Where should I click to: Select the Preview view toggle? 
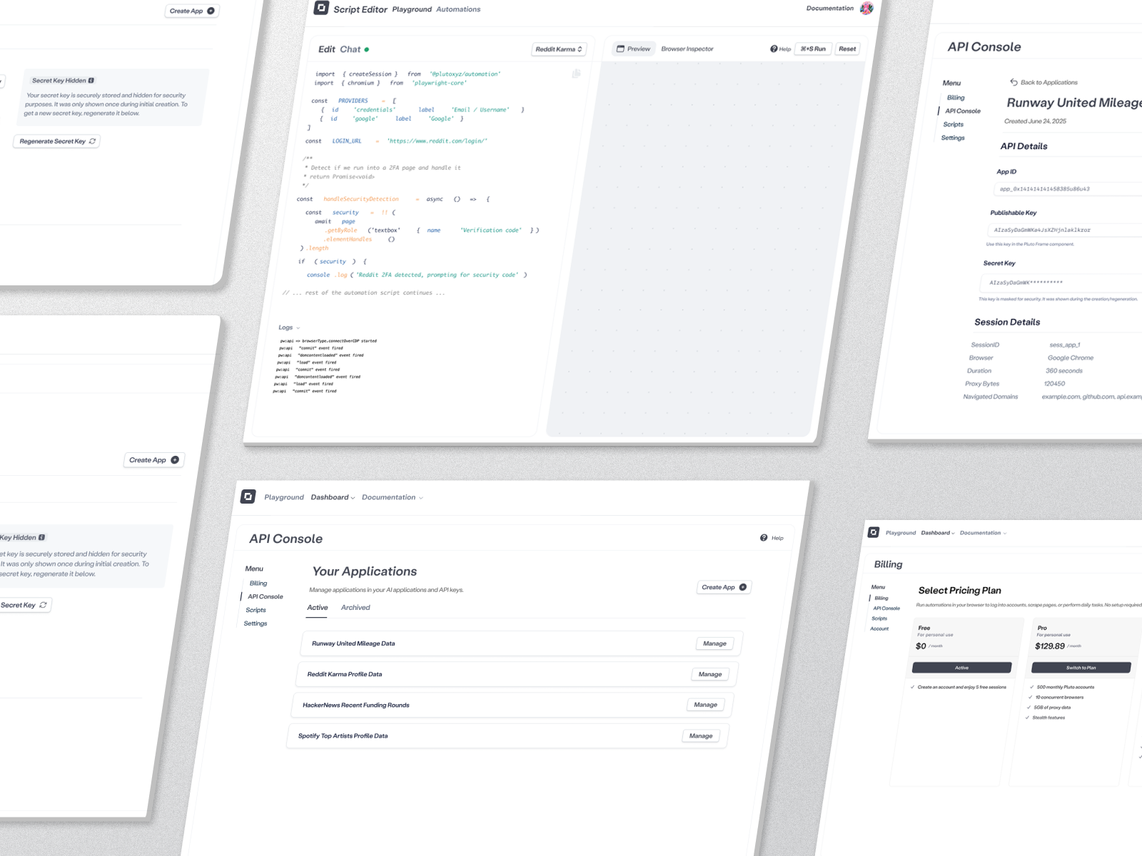[633, 49]
